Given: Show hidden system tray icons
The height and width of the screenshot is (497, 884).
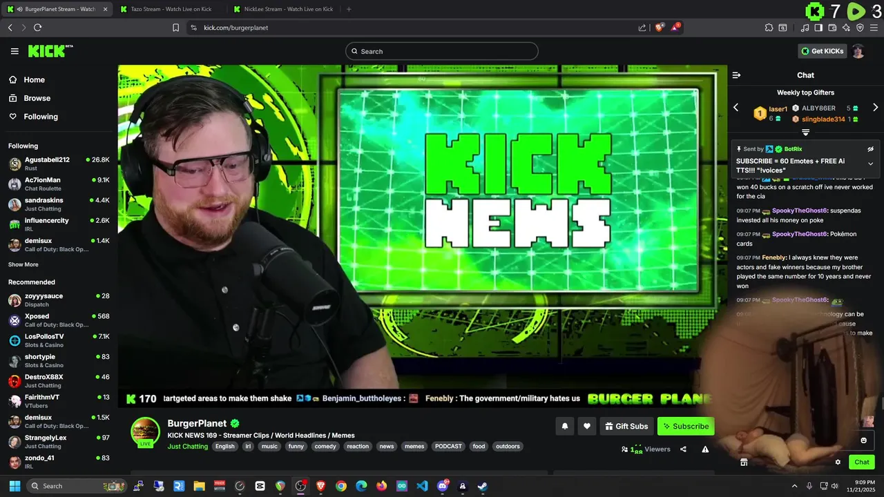Looking at the screenshot, I should click(794, 486).
